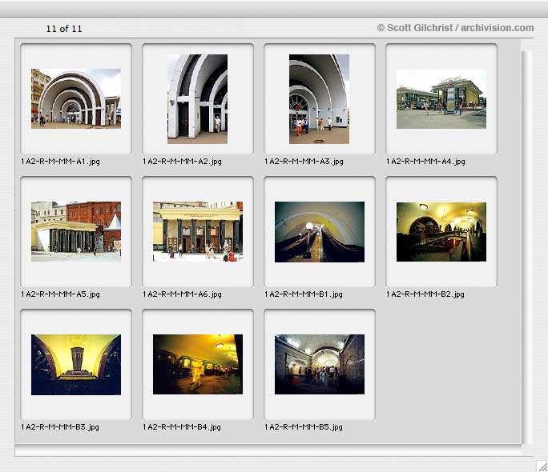
Task: Click filename 1A2-R-M-MM-A4.jpg
Action: click(425, 162)
